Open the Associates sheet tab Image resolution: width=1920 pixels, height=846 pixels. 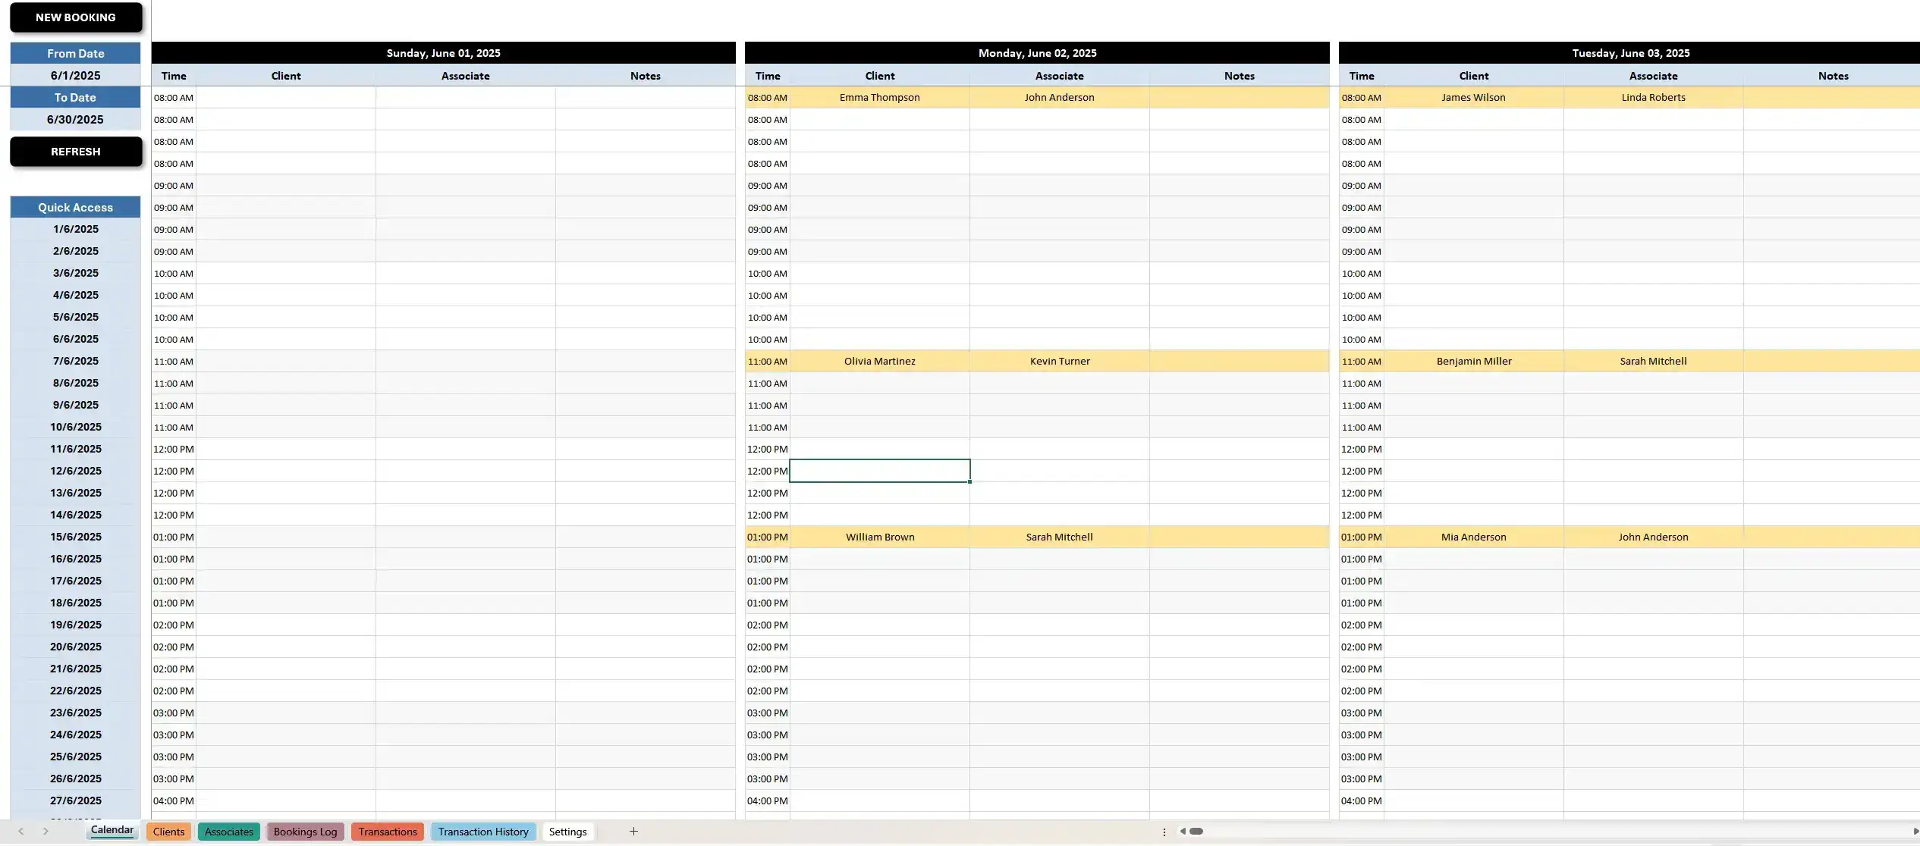(229, 832)
